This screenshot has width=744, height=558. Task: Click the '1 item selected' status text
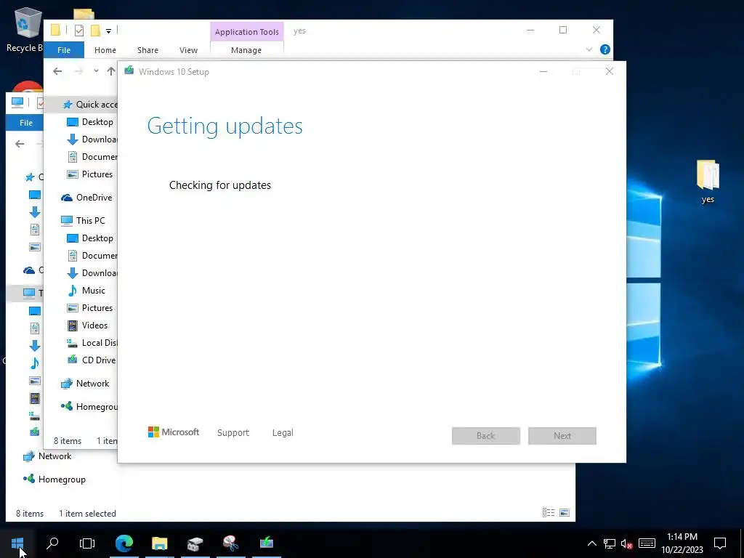click(x=87, y=514)
